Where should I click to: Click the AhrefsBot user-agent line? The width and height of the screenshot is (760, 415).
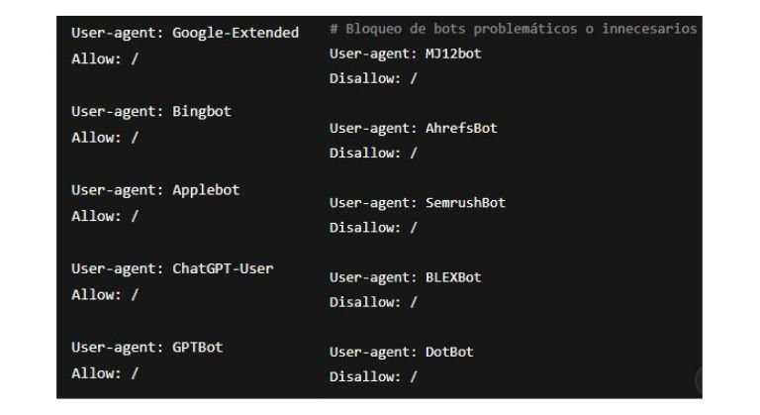pos(413,128)
